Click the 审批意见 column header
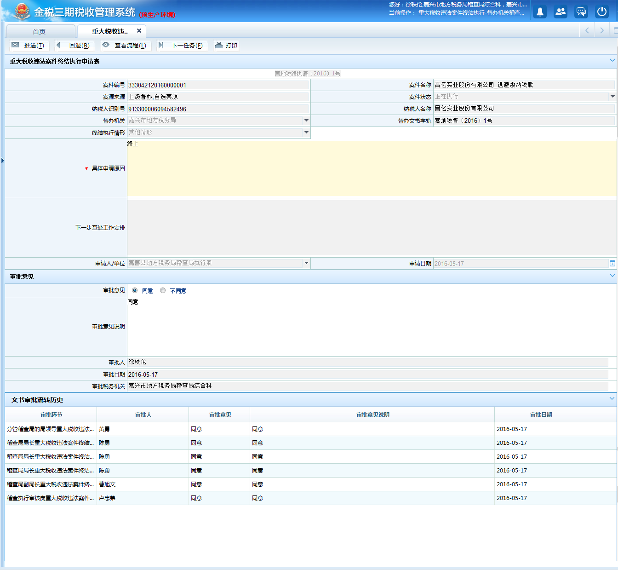The width and height of the screenshot is (618, 570). point(220,415)
